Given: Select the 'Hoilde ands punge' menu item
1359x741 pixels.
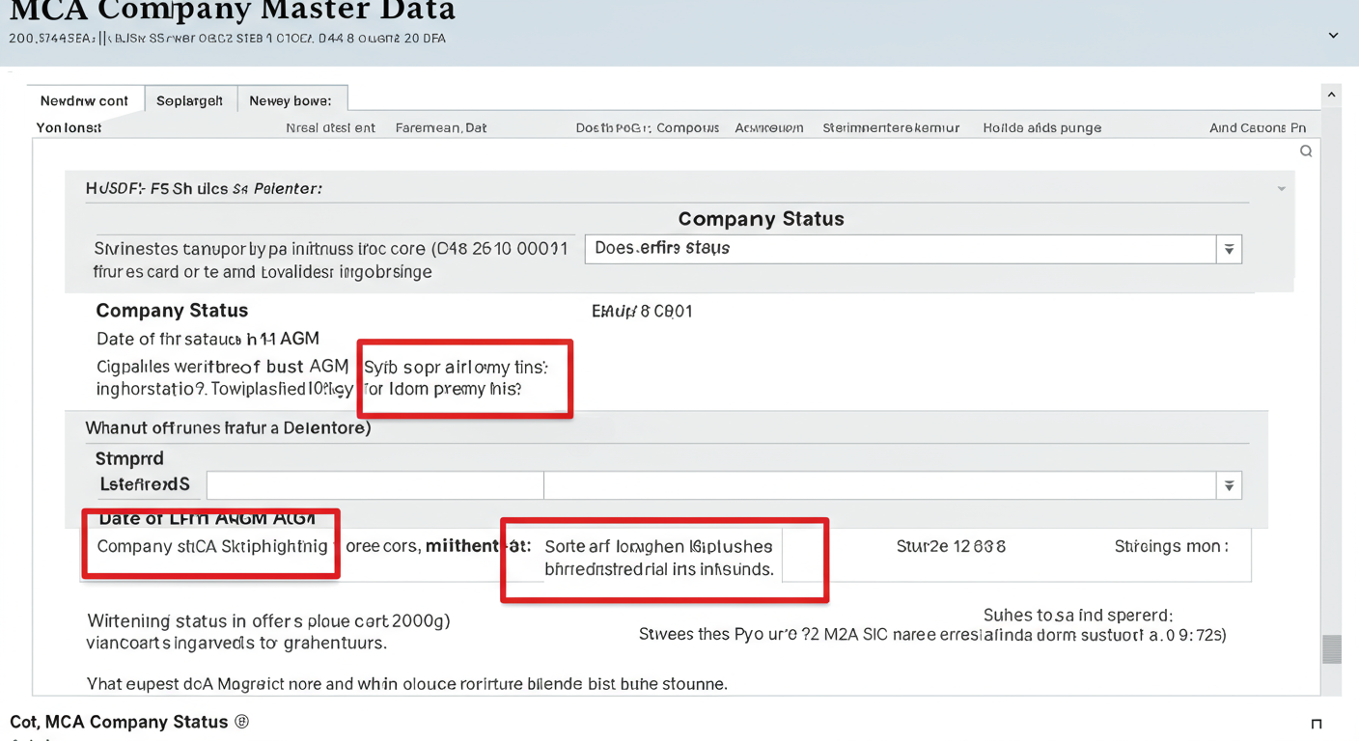Looking at the screenshot, I should tap(1041, 126).
